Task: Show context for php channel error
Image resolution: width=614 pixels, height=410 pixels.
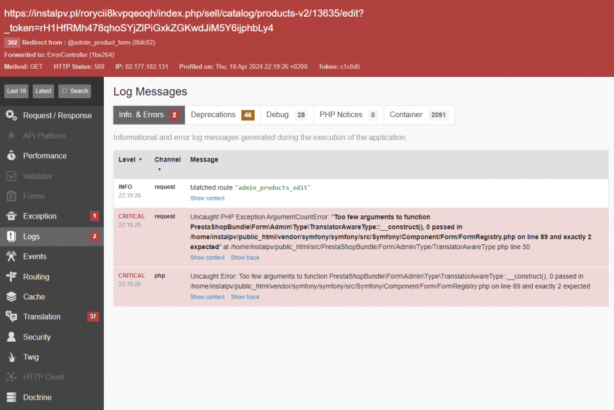Action: (x=207, y=297)
